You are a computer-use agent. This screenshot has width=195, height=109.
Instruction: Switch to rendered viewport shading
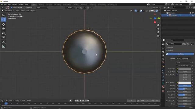pyautogui.click(x=157, y=11)
